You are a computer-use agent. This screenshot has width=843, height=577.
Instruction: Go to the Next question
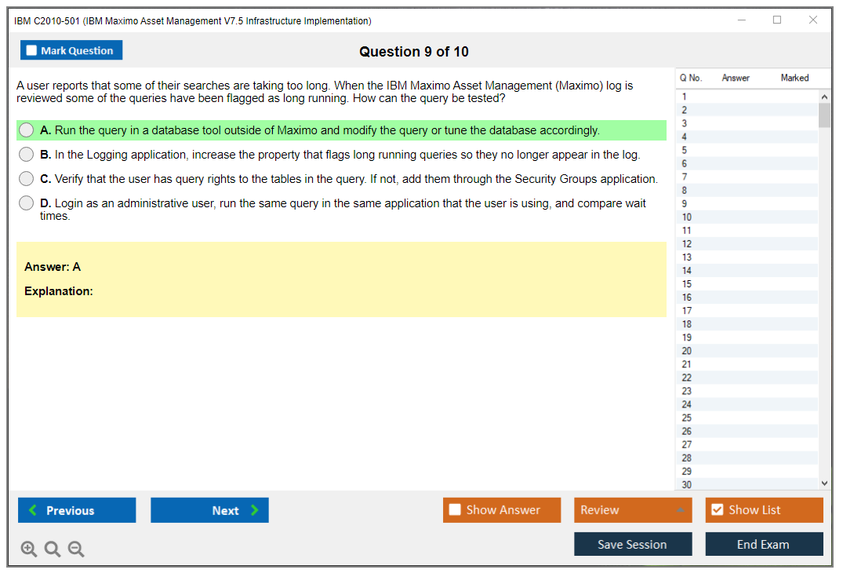click(209, 510)
